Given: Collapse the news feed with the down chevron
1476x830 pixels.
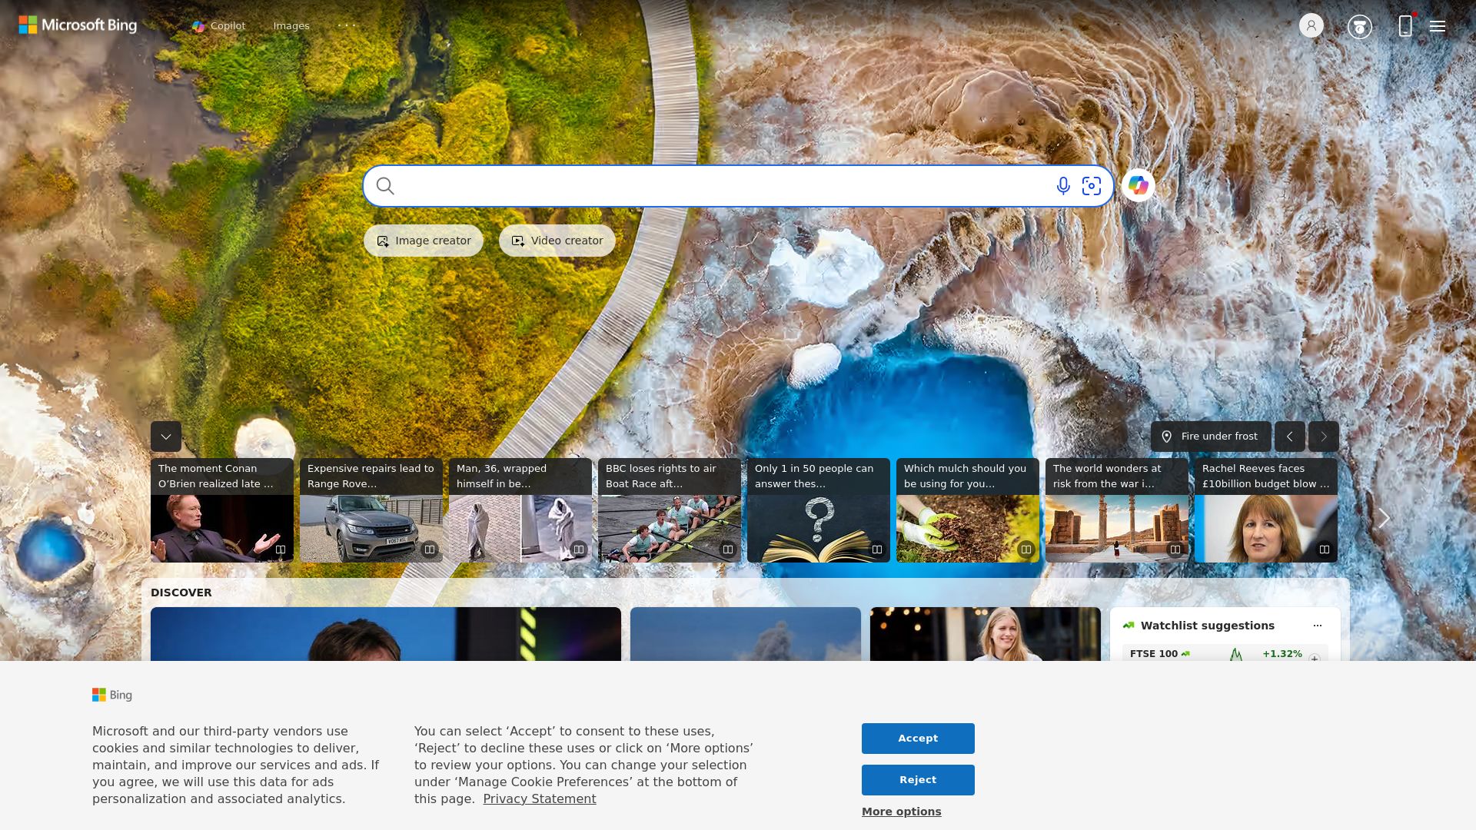Looking at the screenshot, I should coord(165,437).
